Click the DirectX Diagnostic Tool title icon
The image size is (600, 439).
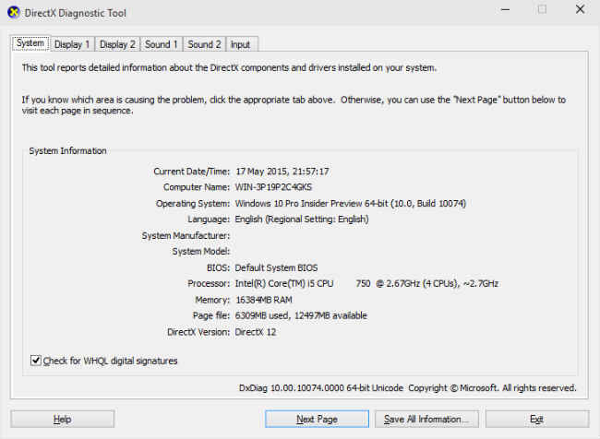(x=14, y=12)
